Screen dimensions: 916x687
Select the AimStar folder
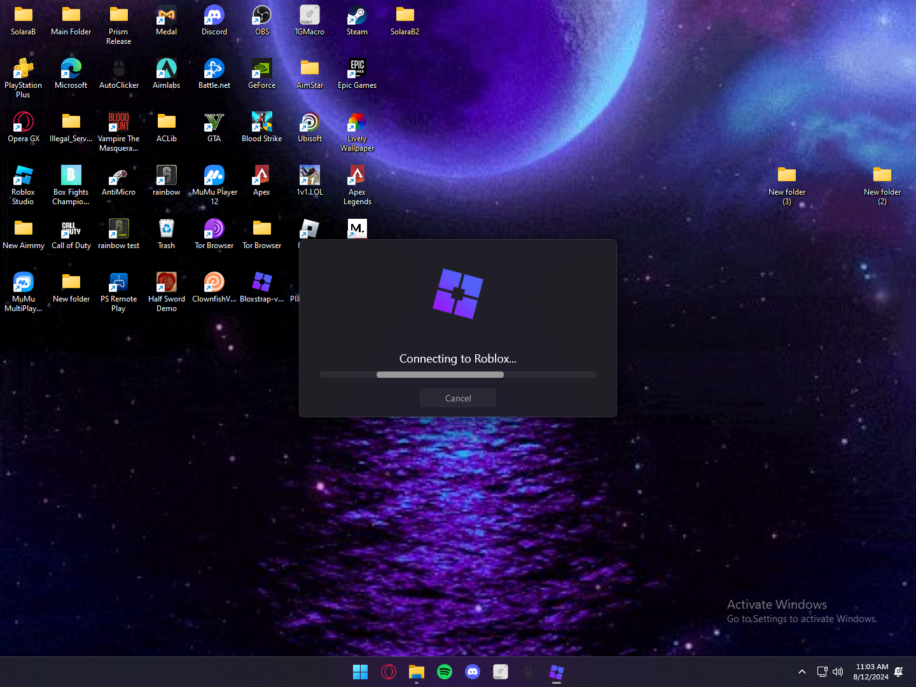(x=310, y=74)
